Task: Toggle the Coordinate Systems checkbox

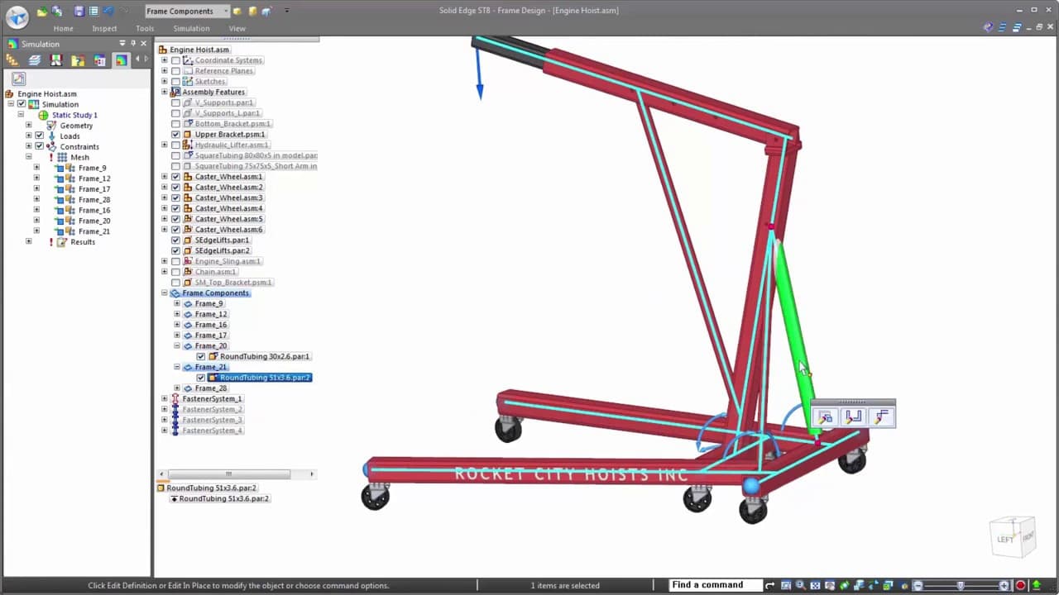Action: pos(175,60)
